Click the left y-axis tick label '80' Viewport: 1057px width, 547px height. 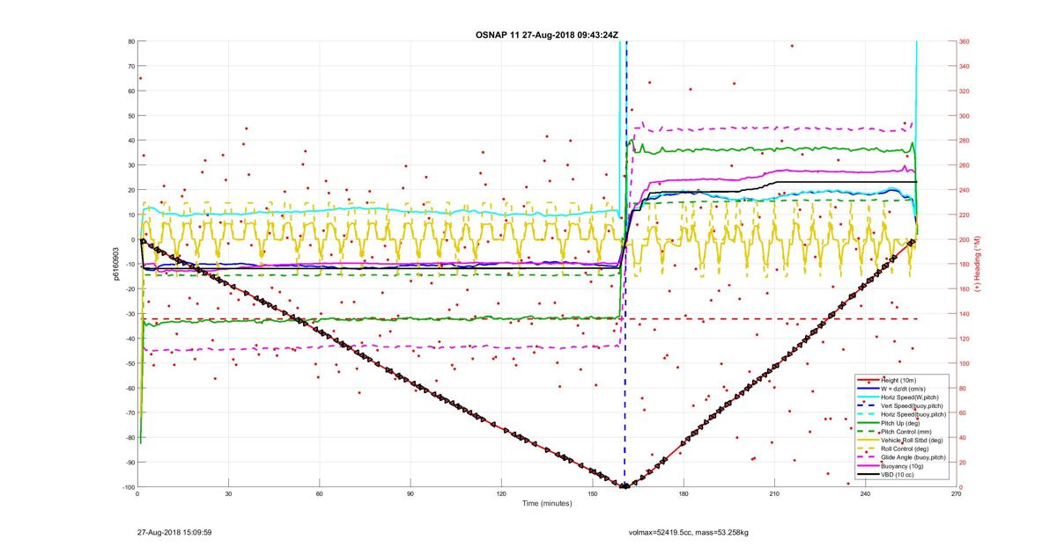[x=130, y=41]
